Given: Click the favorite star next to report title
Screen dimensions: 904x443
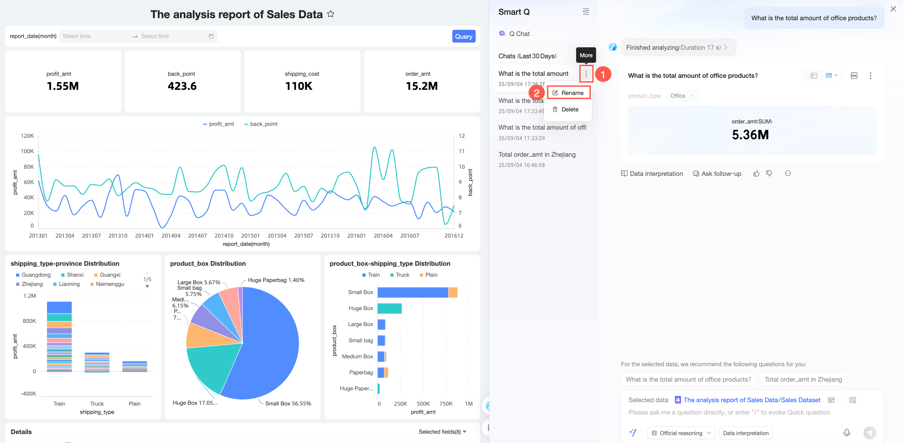Looking at the screenshot, I should (330, 14).
